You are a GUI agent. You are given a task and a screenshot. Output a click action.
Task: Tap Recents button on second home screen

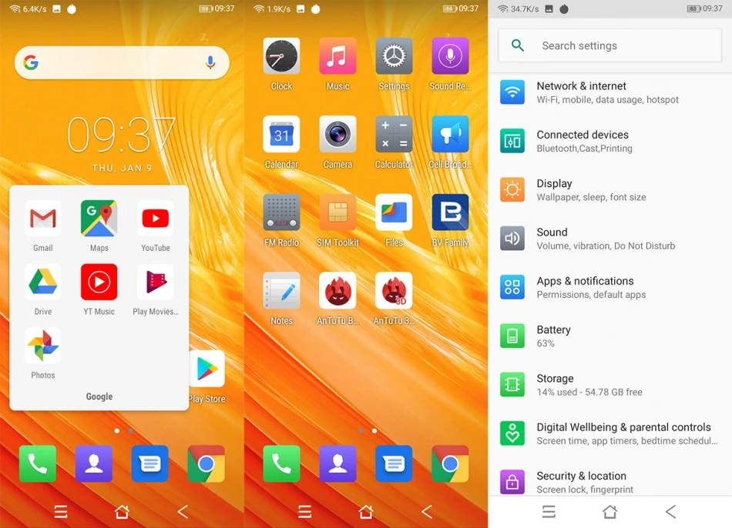(305, 512)
